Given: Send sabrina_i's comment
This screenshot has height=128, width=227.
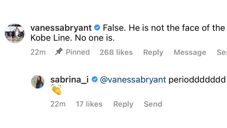Looking at the screenshot, I should click(x=153, y=104).
